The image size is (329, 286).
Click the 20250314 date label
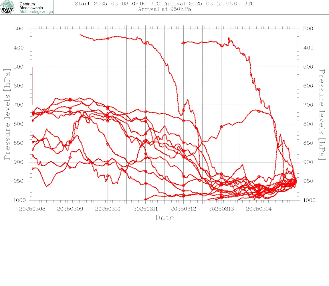(259, 209)
